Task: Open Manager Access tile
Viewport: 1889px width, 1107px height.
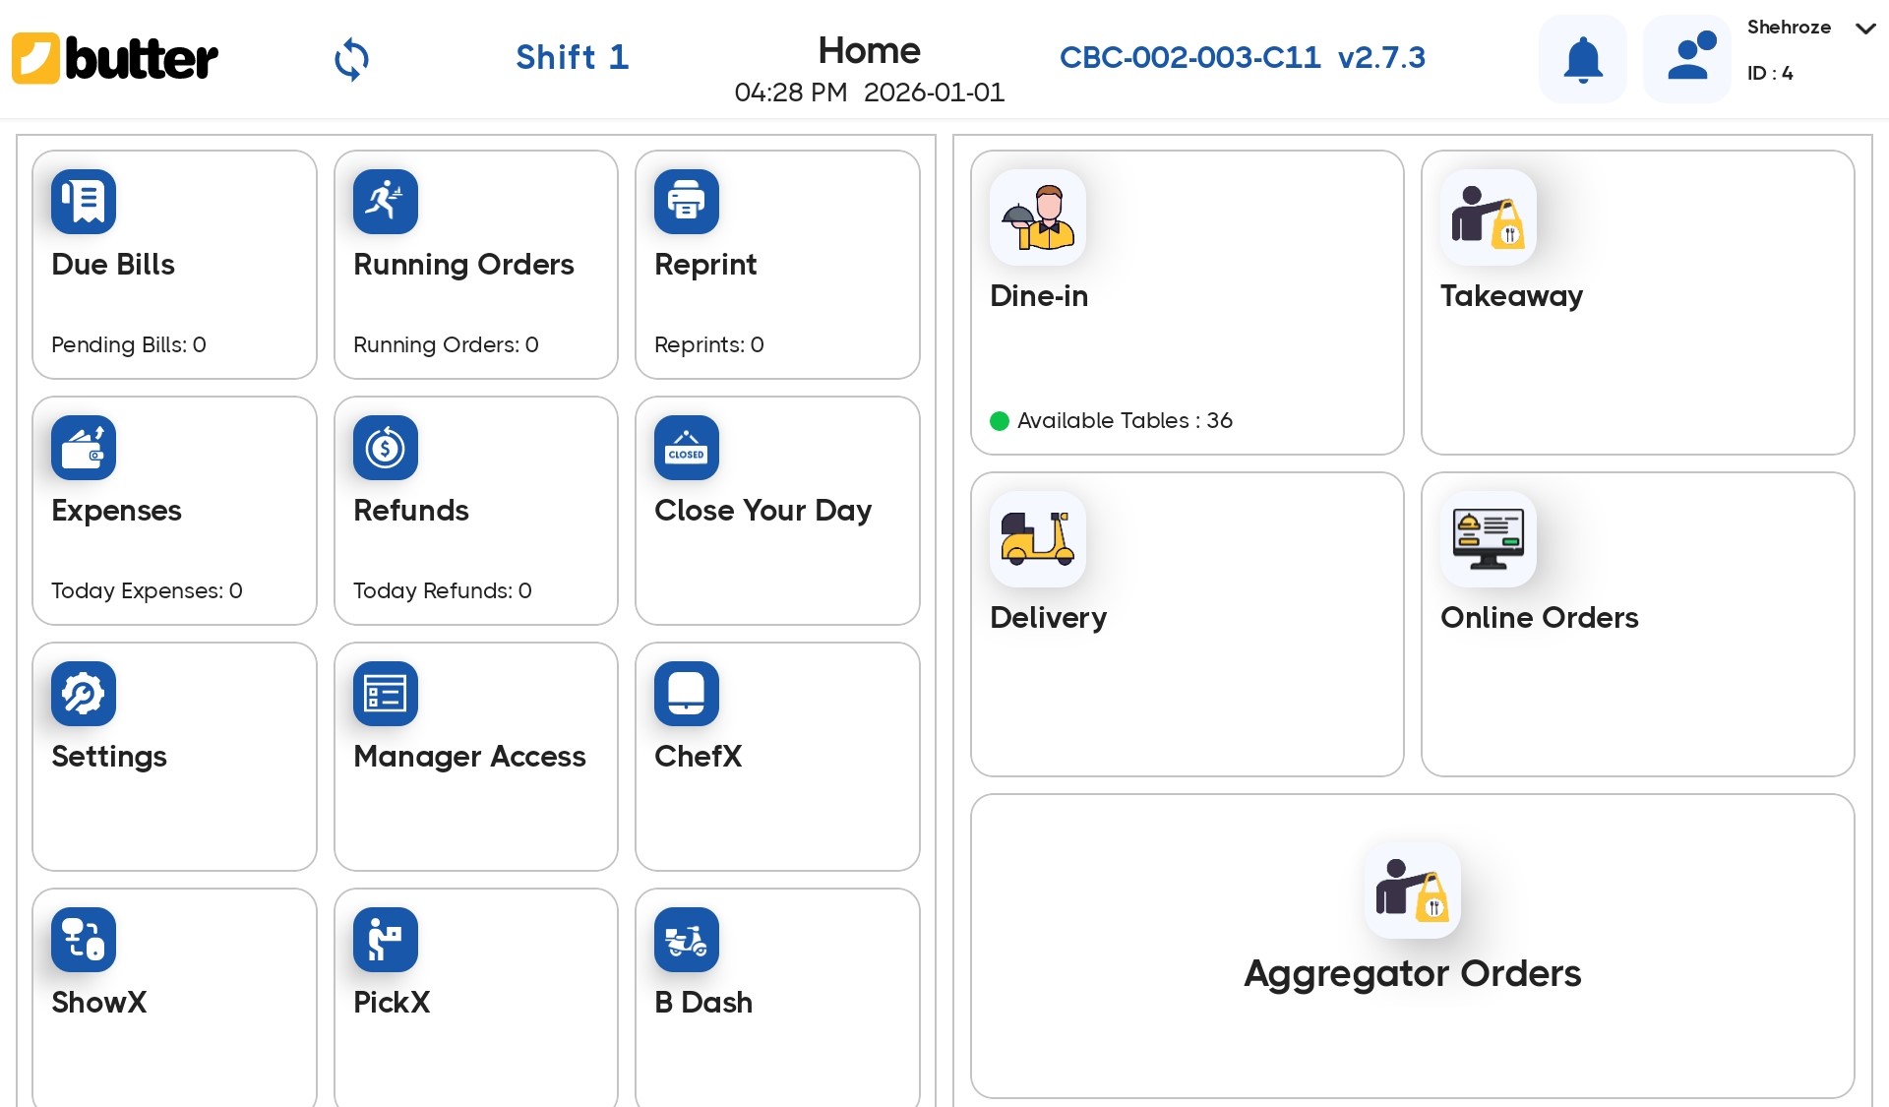Action: pos(475,756)
